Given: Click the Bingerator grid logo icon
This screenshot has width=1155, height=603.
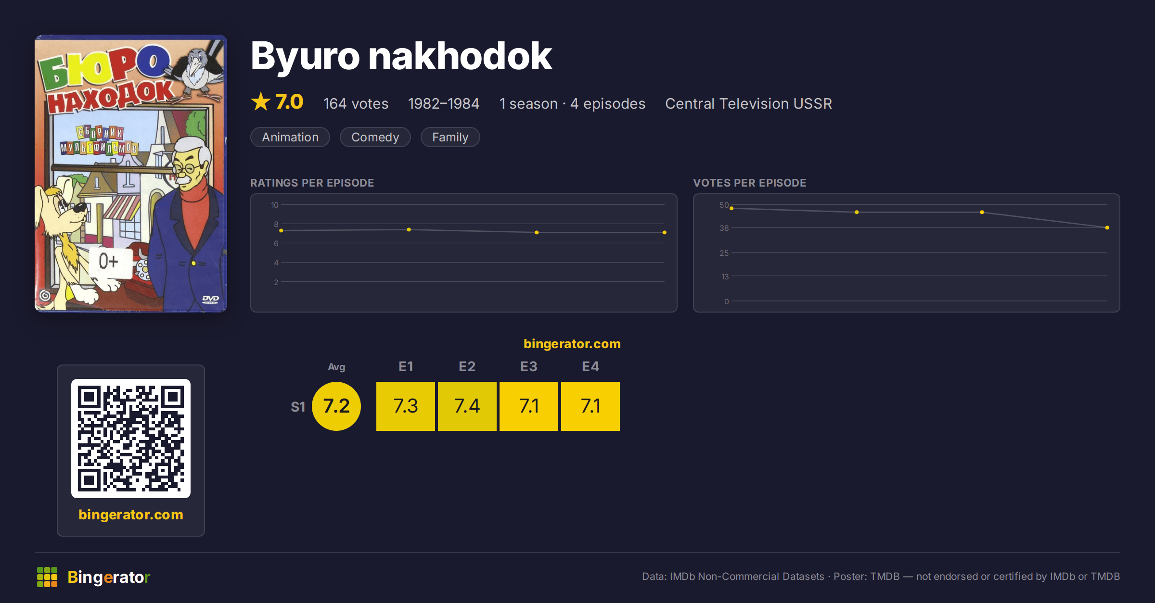Looking at the screenshot, I should [x=47, y=577].
